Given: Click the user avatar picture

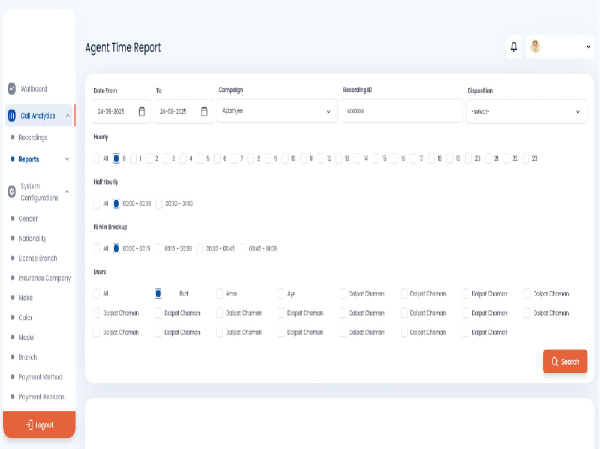Looking at the screenshot, I should (x=535, y=47).
